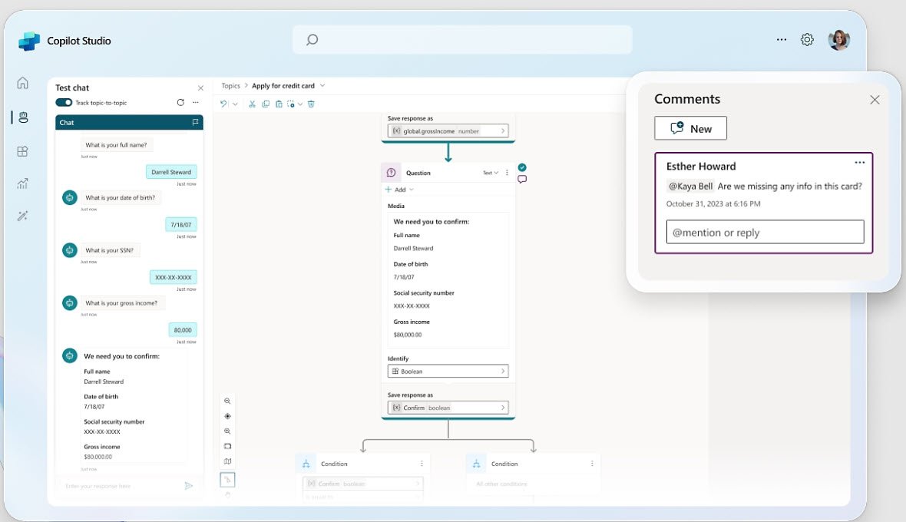
Task: Open the Copilots icon in left sidebar
Action: pyautogui.click(x=23, y=117)
